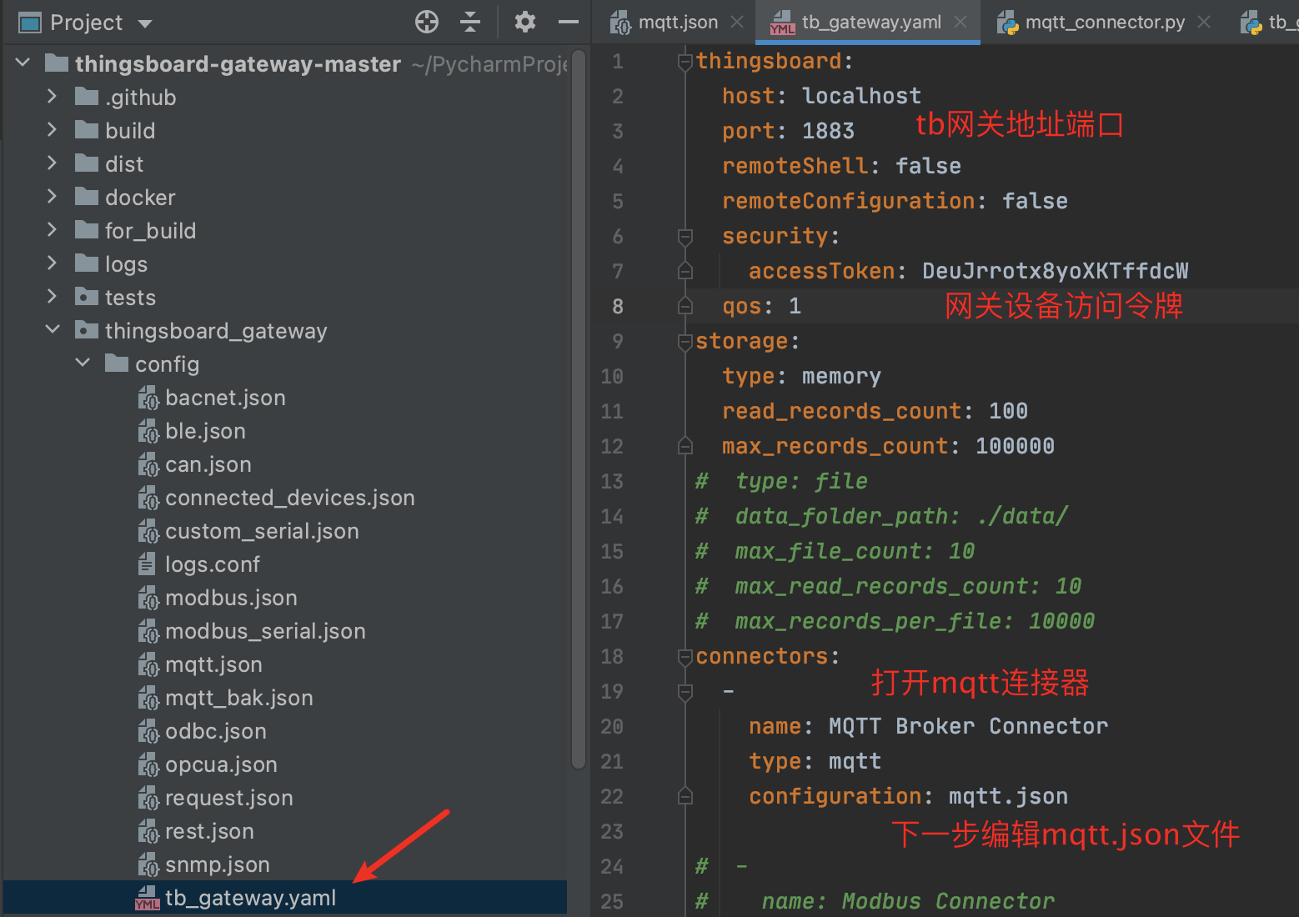This screenshot has width=1299, height=917.
Task: Collapse the thingsboard-gateway-master root node
Action: pyautogui.click(x=23, y=63)
